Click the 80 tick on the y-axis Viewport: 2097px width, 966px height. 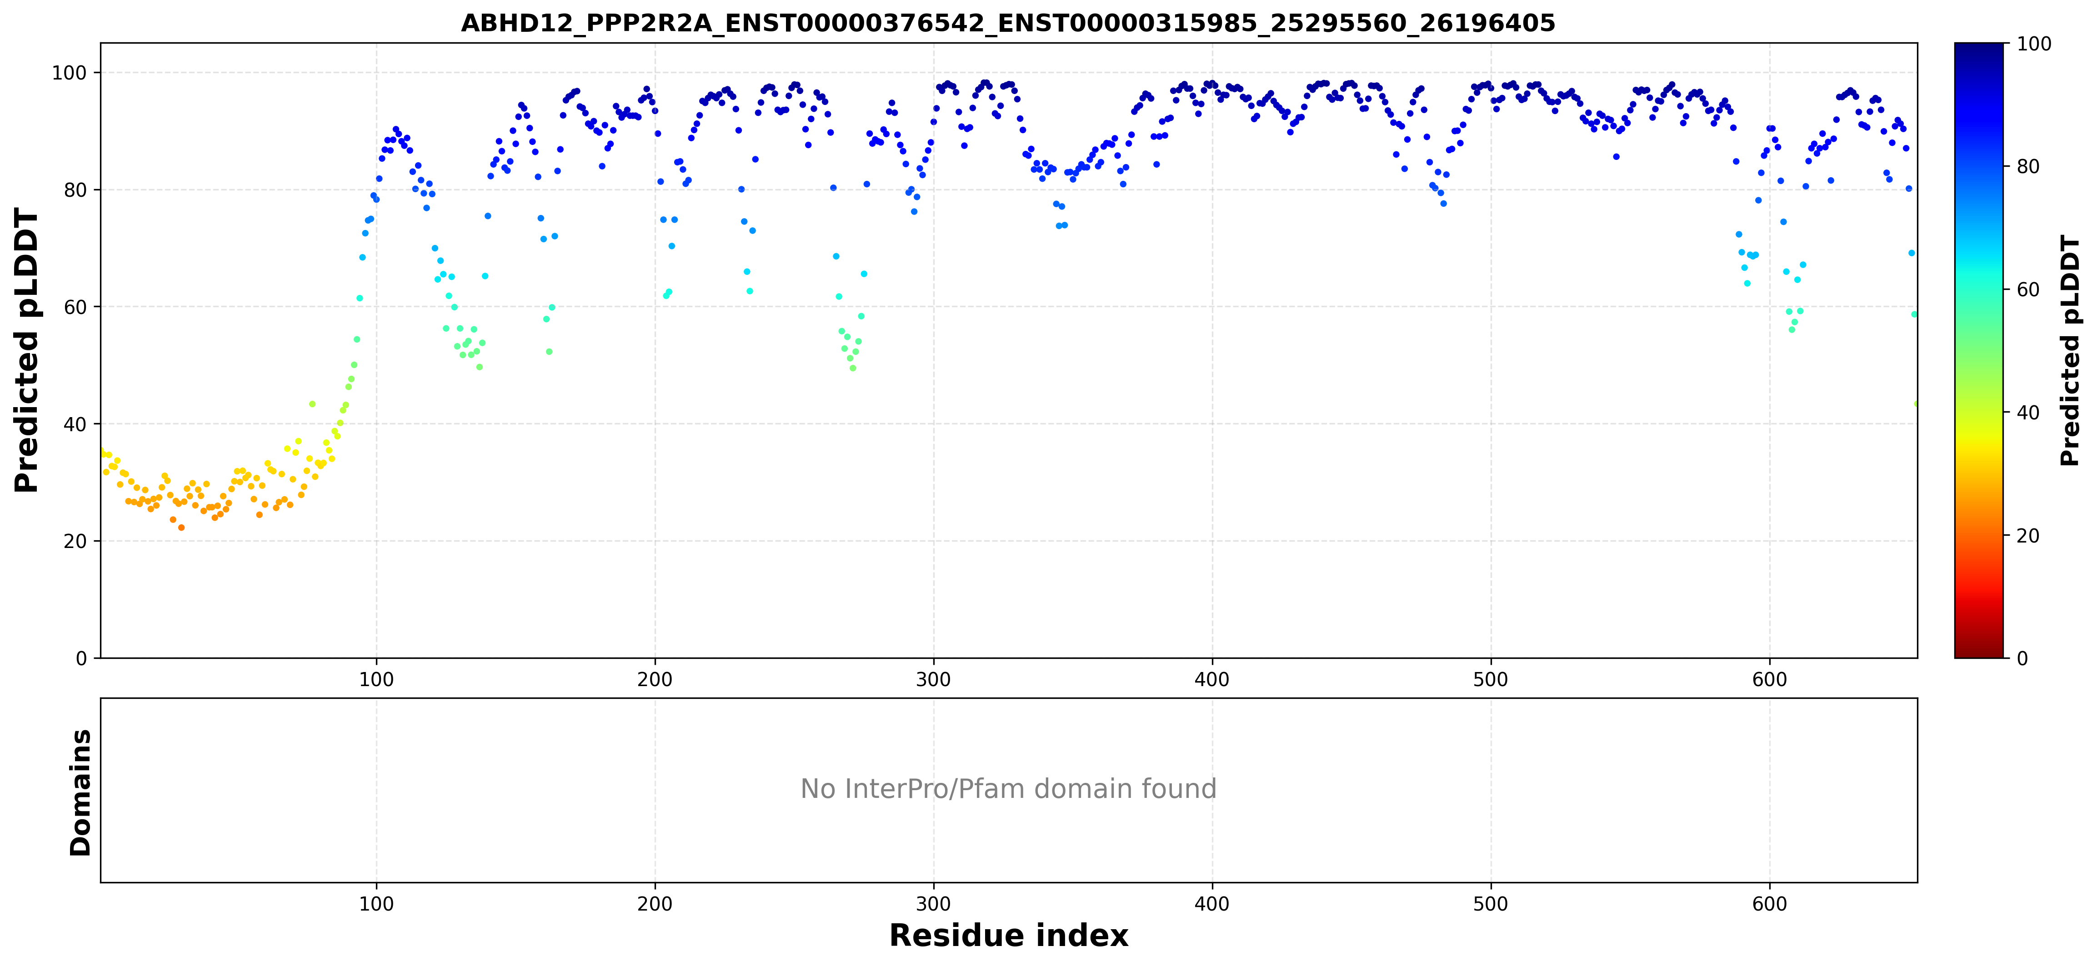click(x=75, y=189)
